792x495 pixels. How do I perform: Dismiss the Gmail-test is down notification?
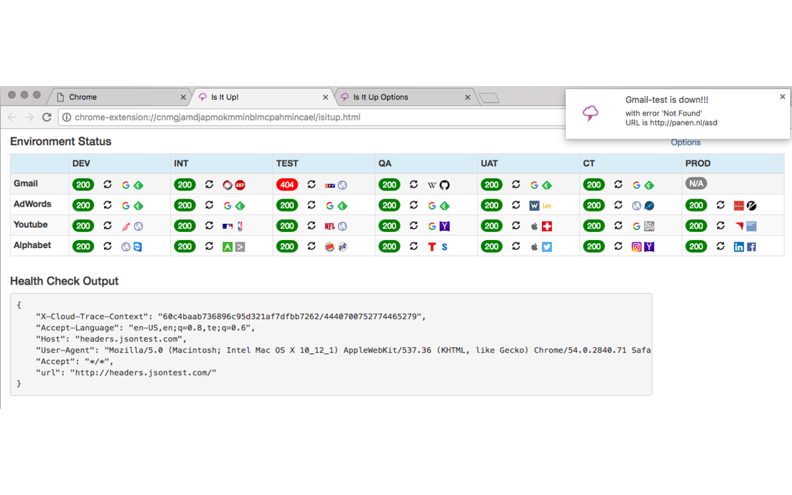pos(782,97)
